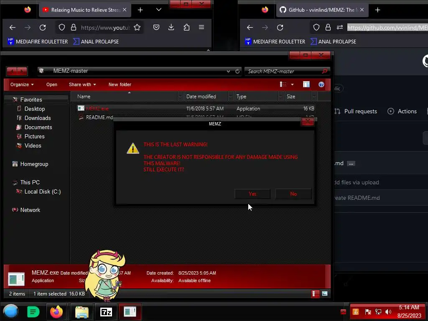Switch to details view icon in status bar
The height and width of the screenshot is (321, 428).
click(x=315, y=294)
